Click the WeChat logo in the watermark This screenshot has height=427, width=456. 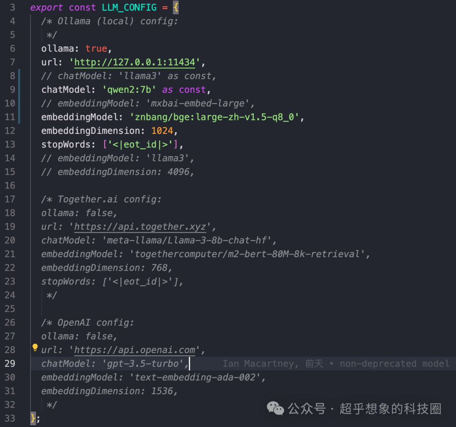tap(275, 408)
